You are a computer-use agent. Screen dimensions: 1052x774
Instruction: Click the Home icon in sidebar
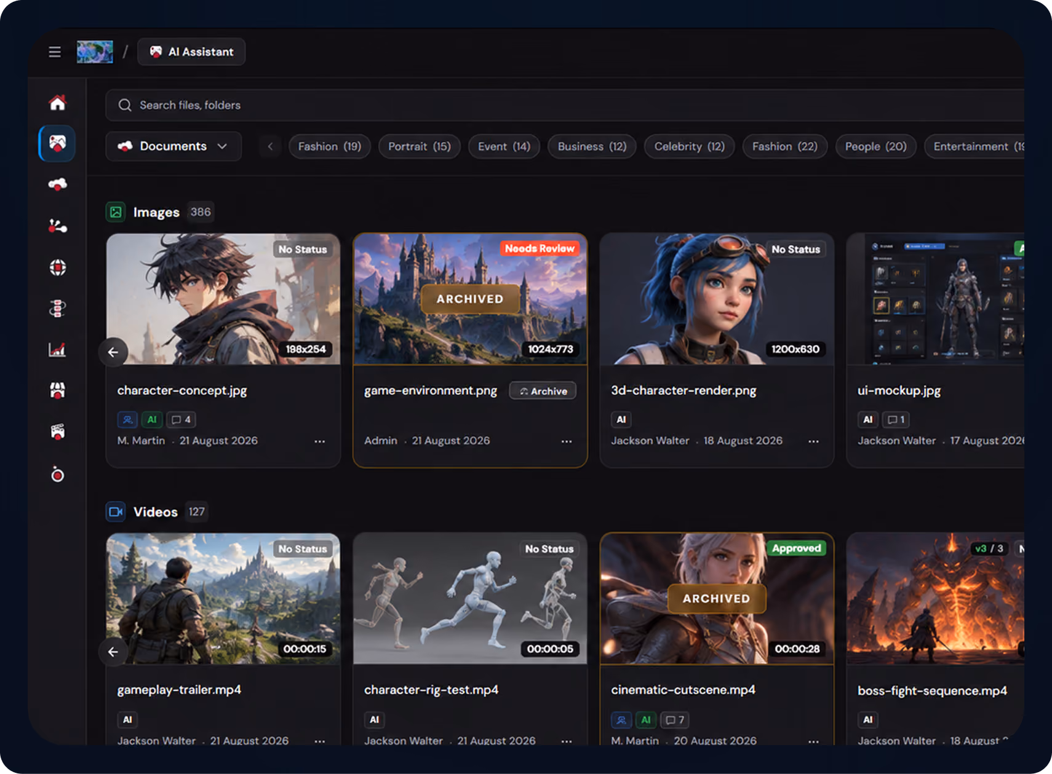pyautogui.click(x=57, y=102)
